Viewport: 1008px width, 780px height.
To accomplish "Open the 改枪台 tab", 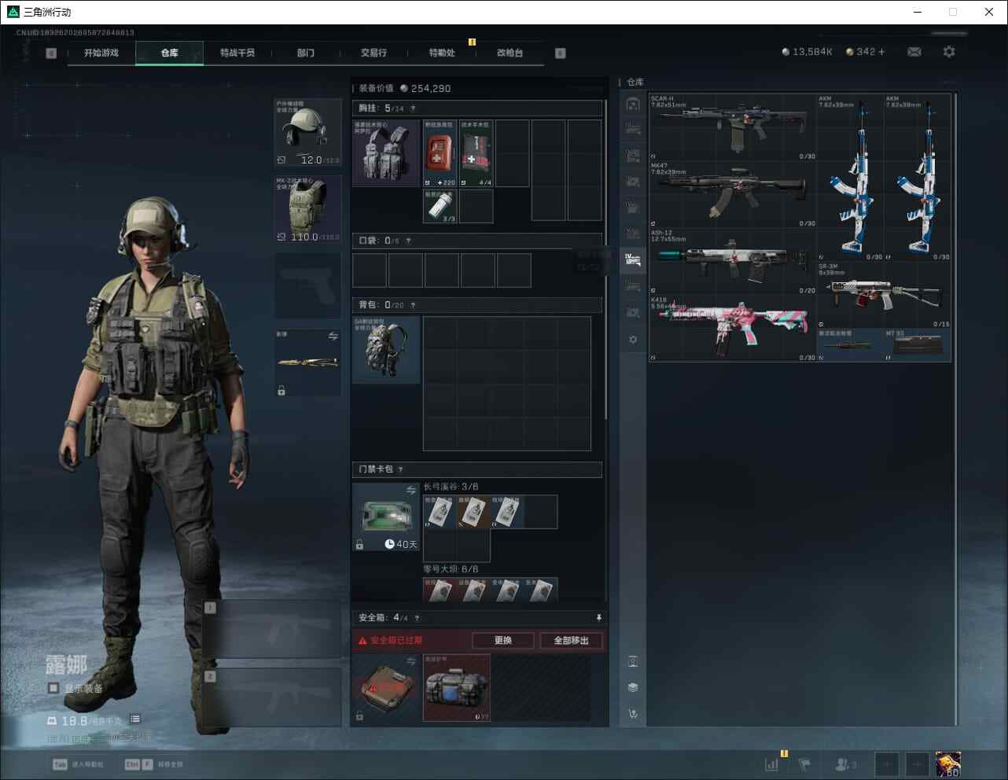I will 510,53.
